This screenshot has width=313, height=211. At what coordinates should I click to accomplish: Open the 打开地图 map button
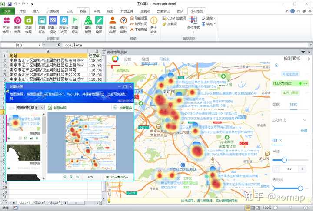pos(7,25)
